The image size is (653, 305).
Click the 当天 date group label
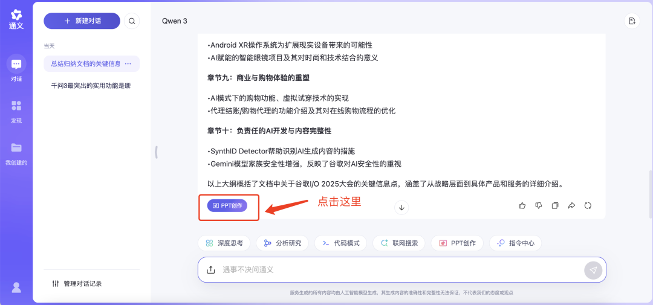click(49, 46)
